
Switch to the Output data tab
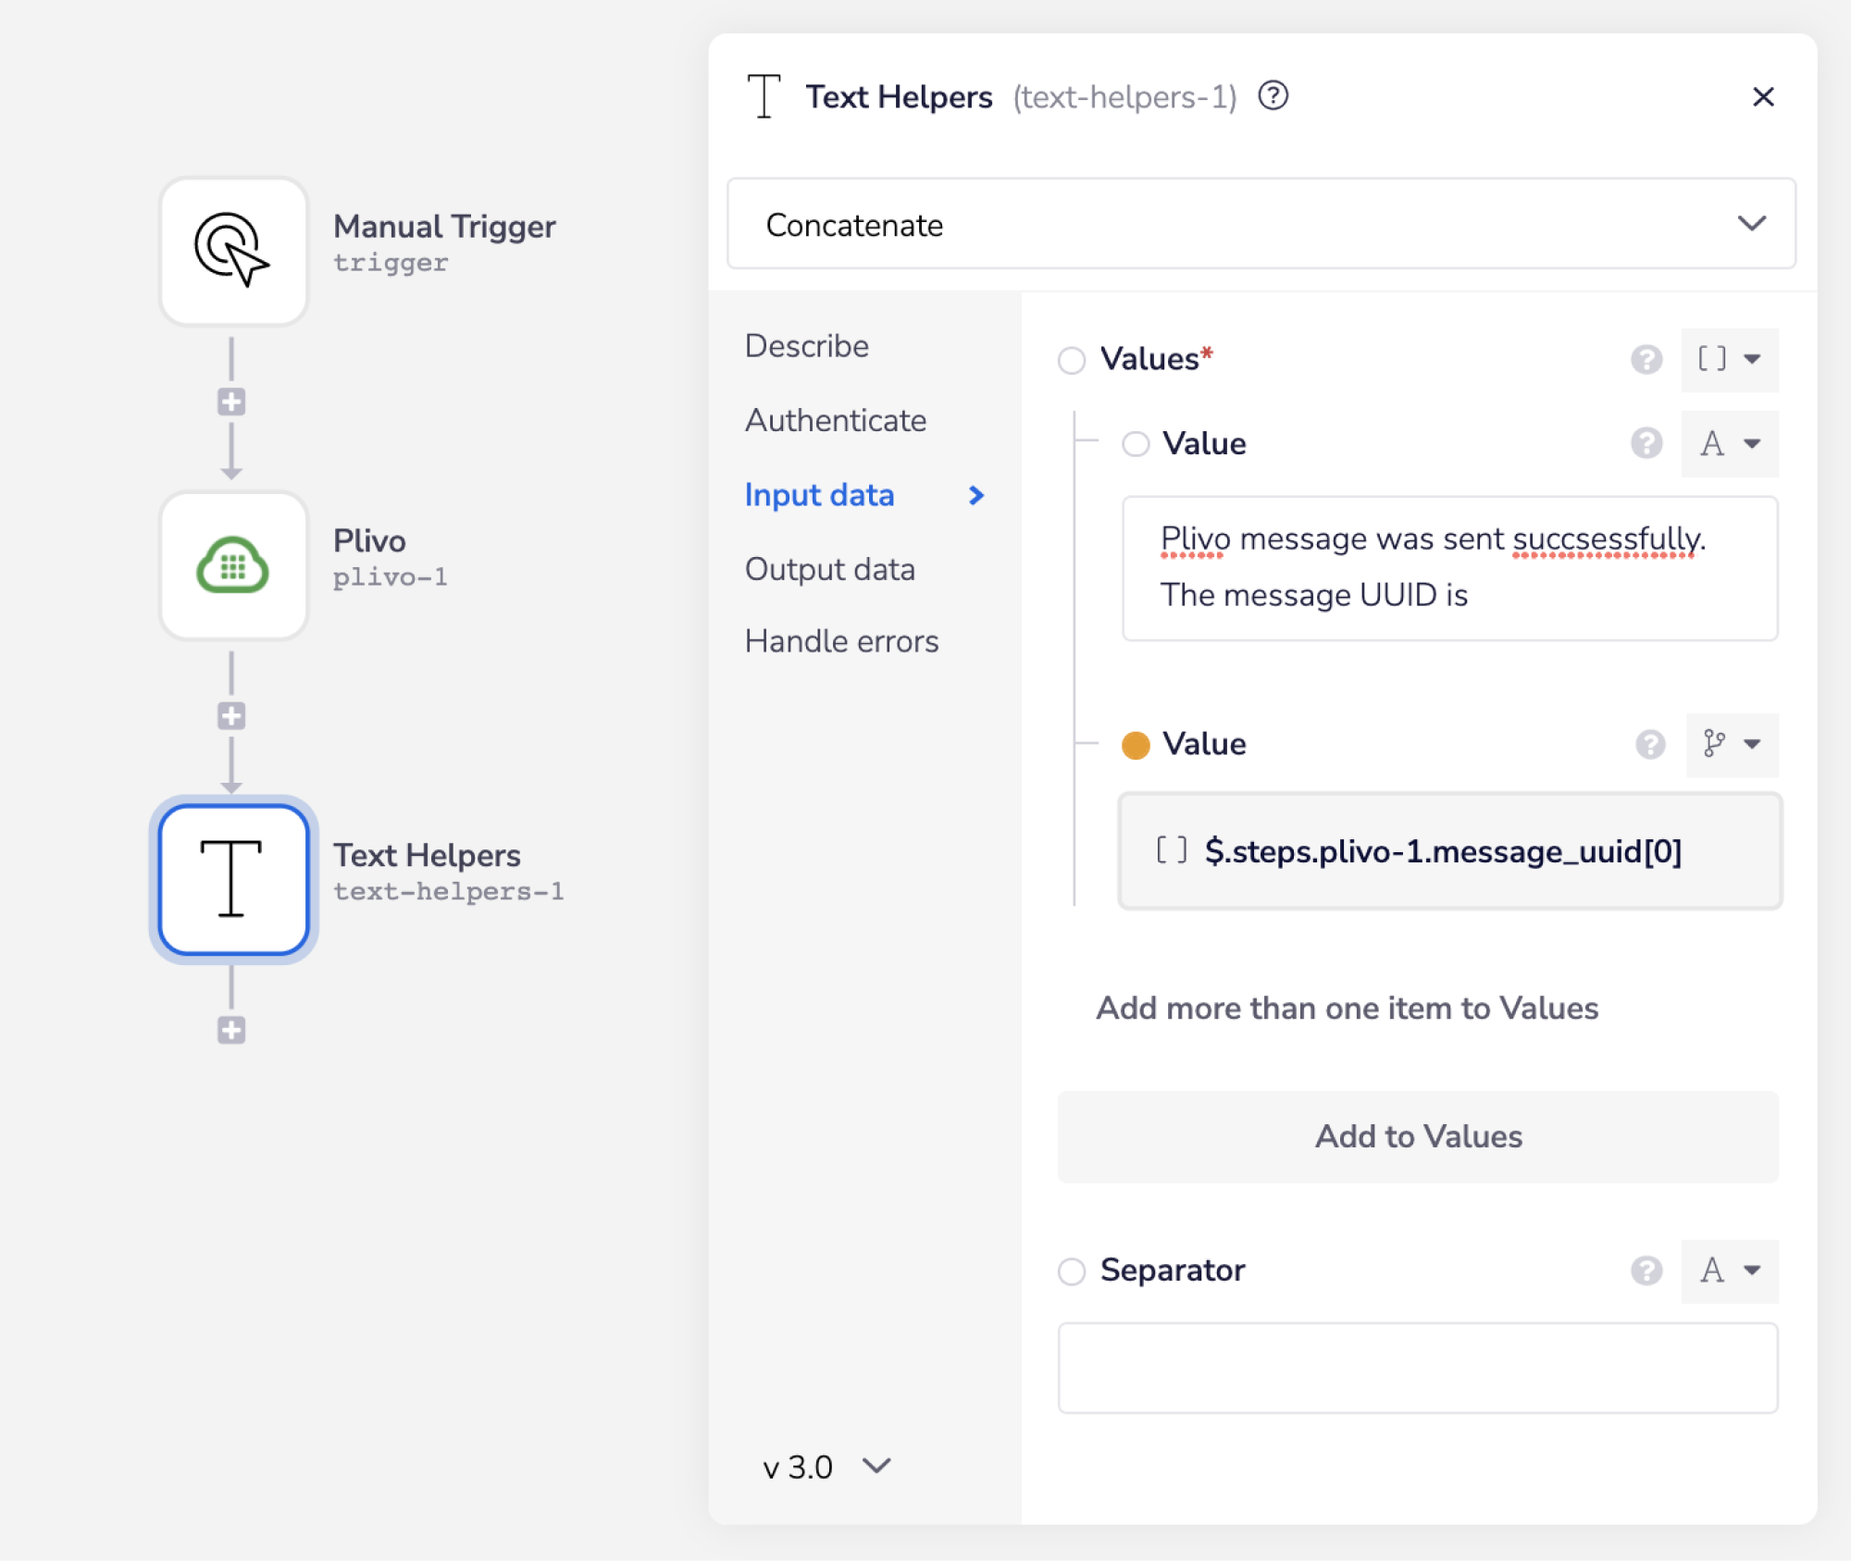point(829,569)
